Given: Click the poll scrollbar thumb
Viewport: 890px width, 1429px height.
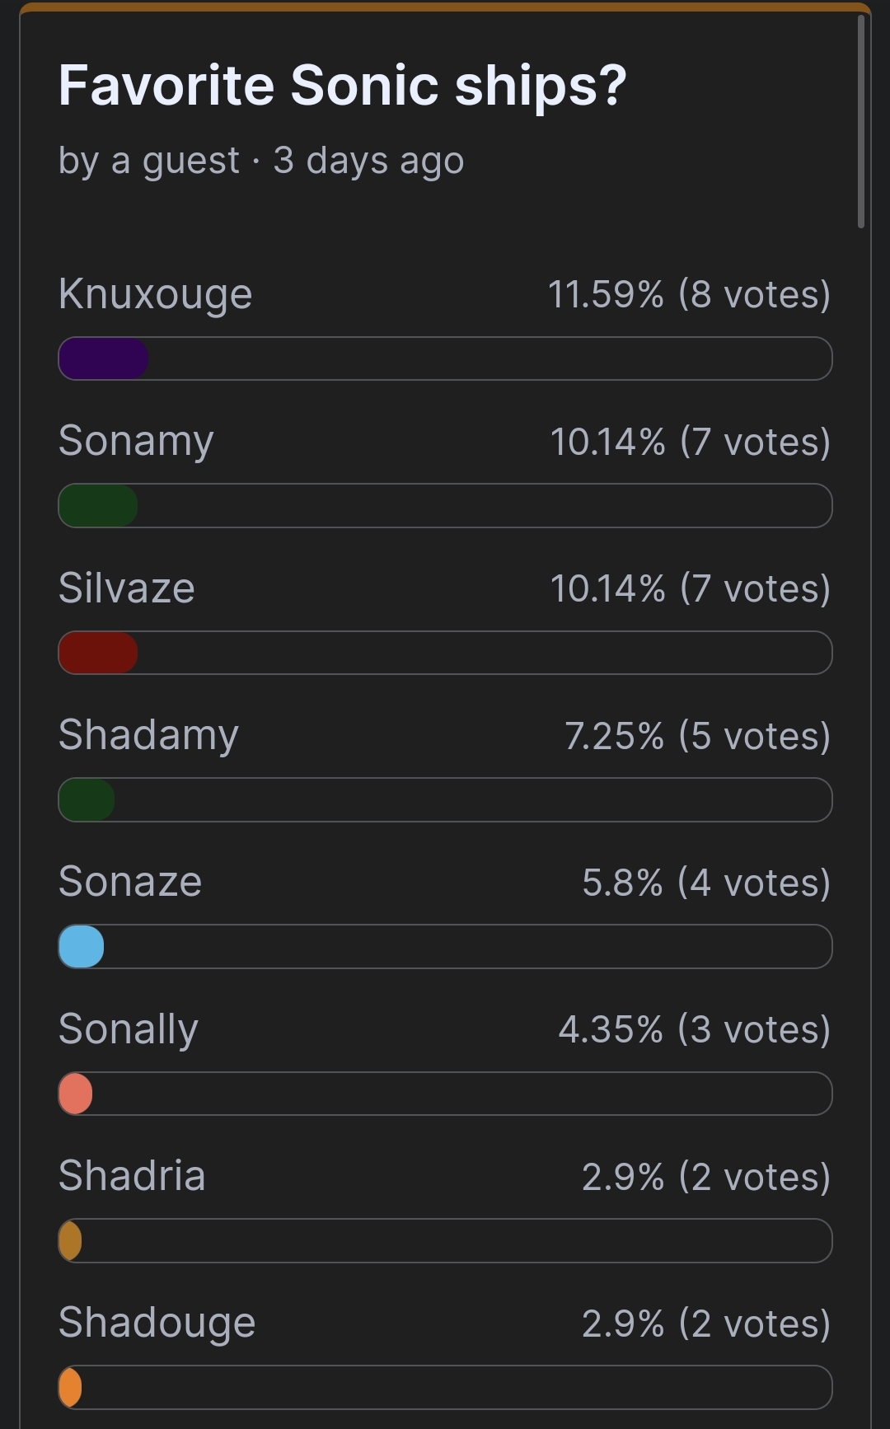Looking at the screenshot, I should tap(861, 120).
